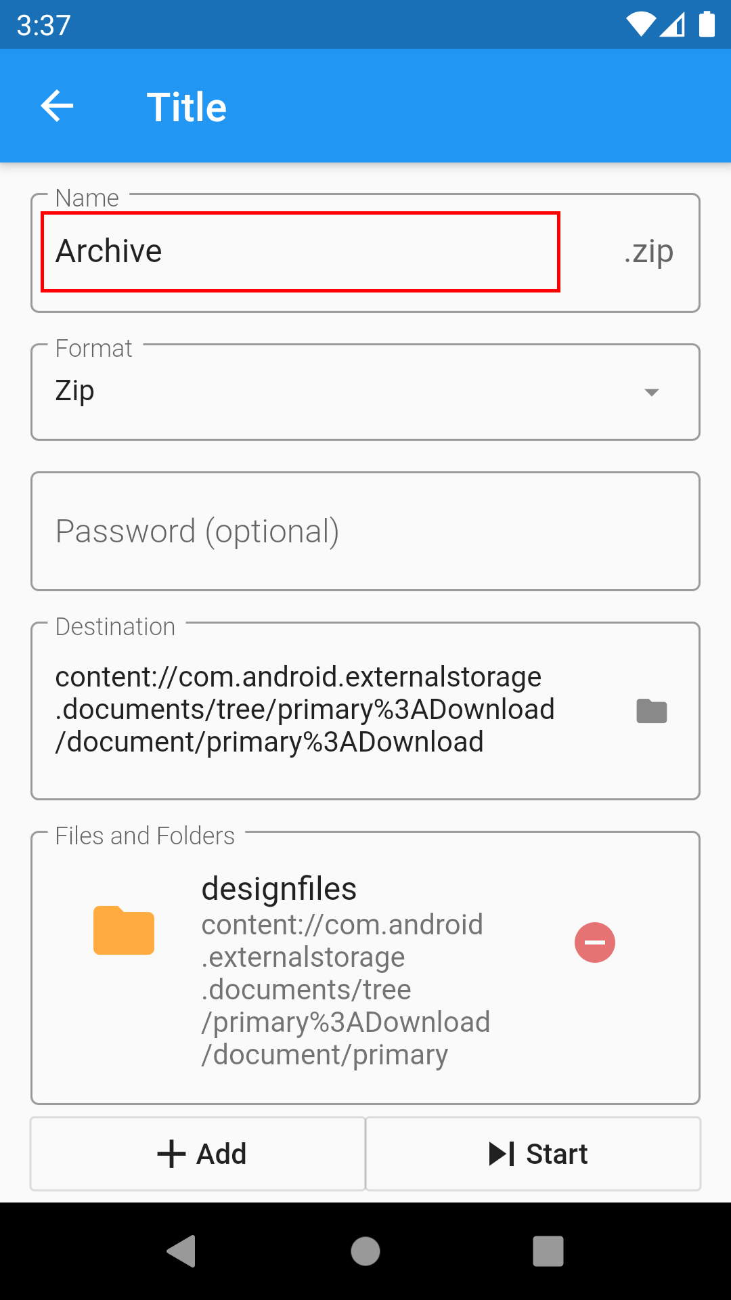The width and height of the screenshot is (731, 1300).
Task: Tap the .zip extension suffix
Action: tap(648, 252)
